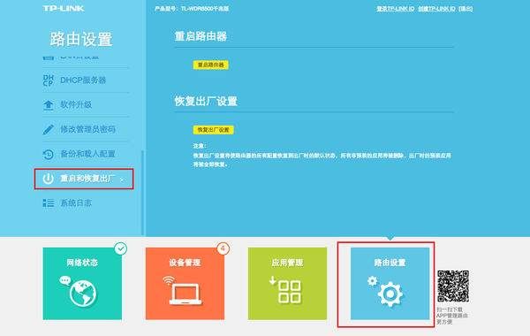Open the 登录TP-LINK ID link
This screenshot has width=530, height=336.
pos(396,9)
